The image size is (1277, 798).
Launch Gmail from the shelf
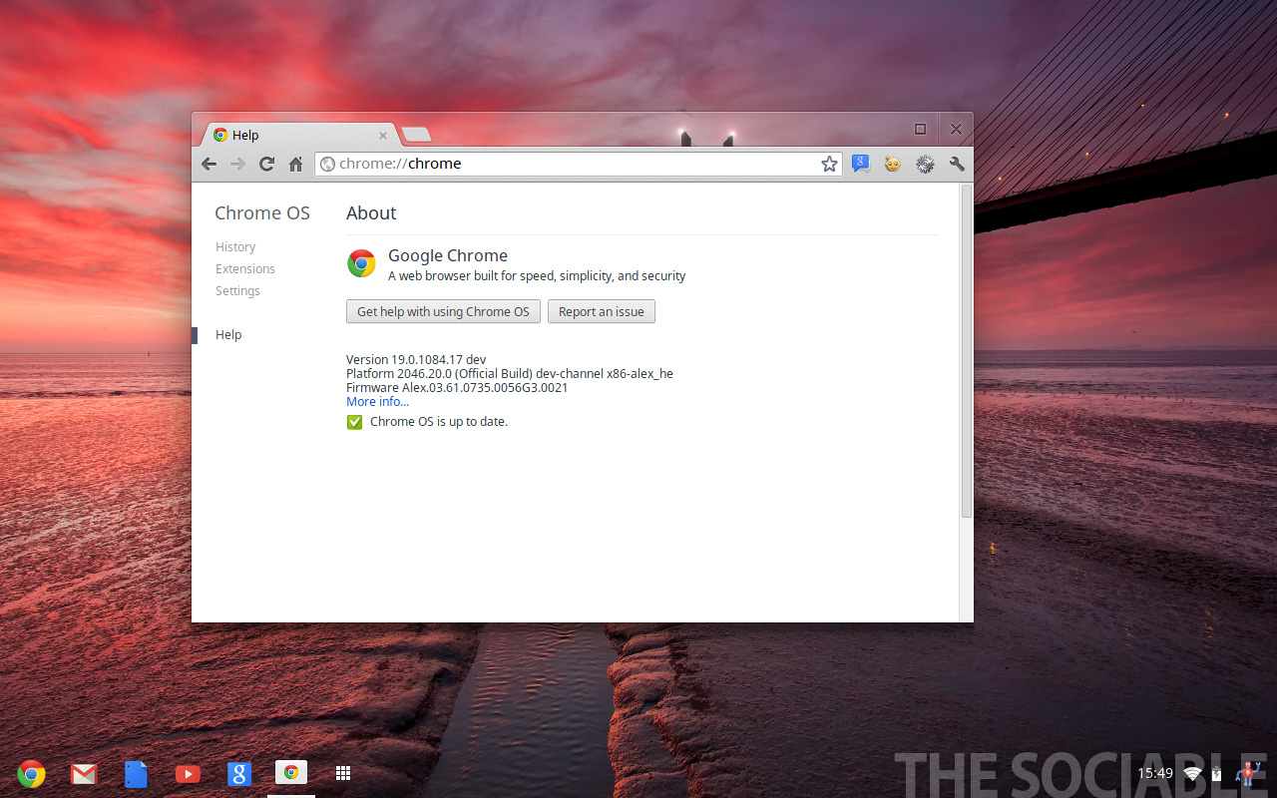84,774
